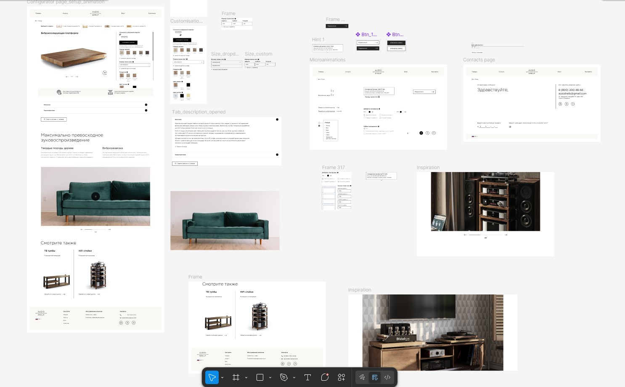Click the black color swatch in Customisation frame

[x=188, y=85]
